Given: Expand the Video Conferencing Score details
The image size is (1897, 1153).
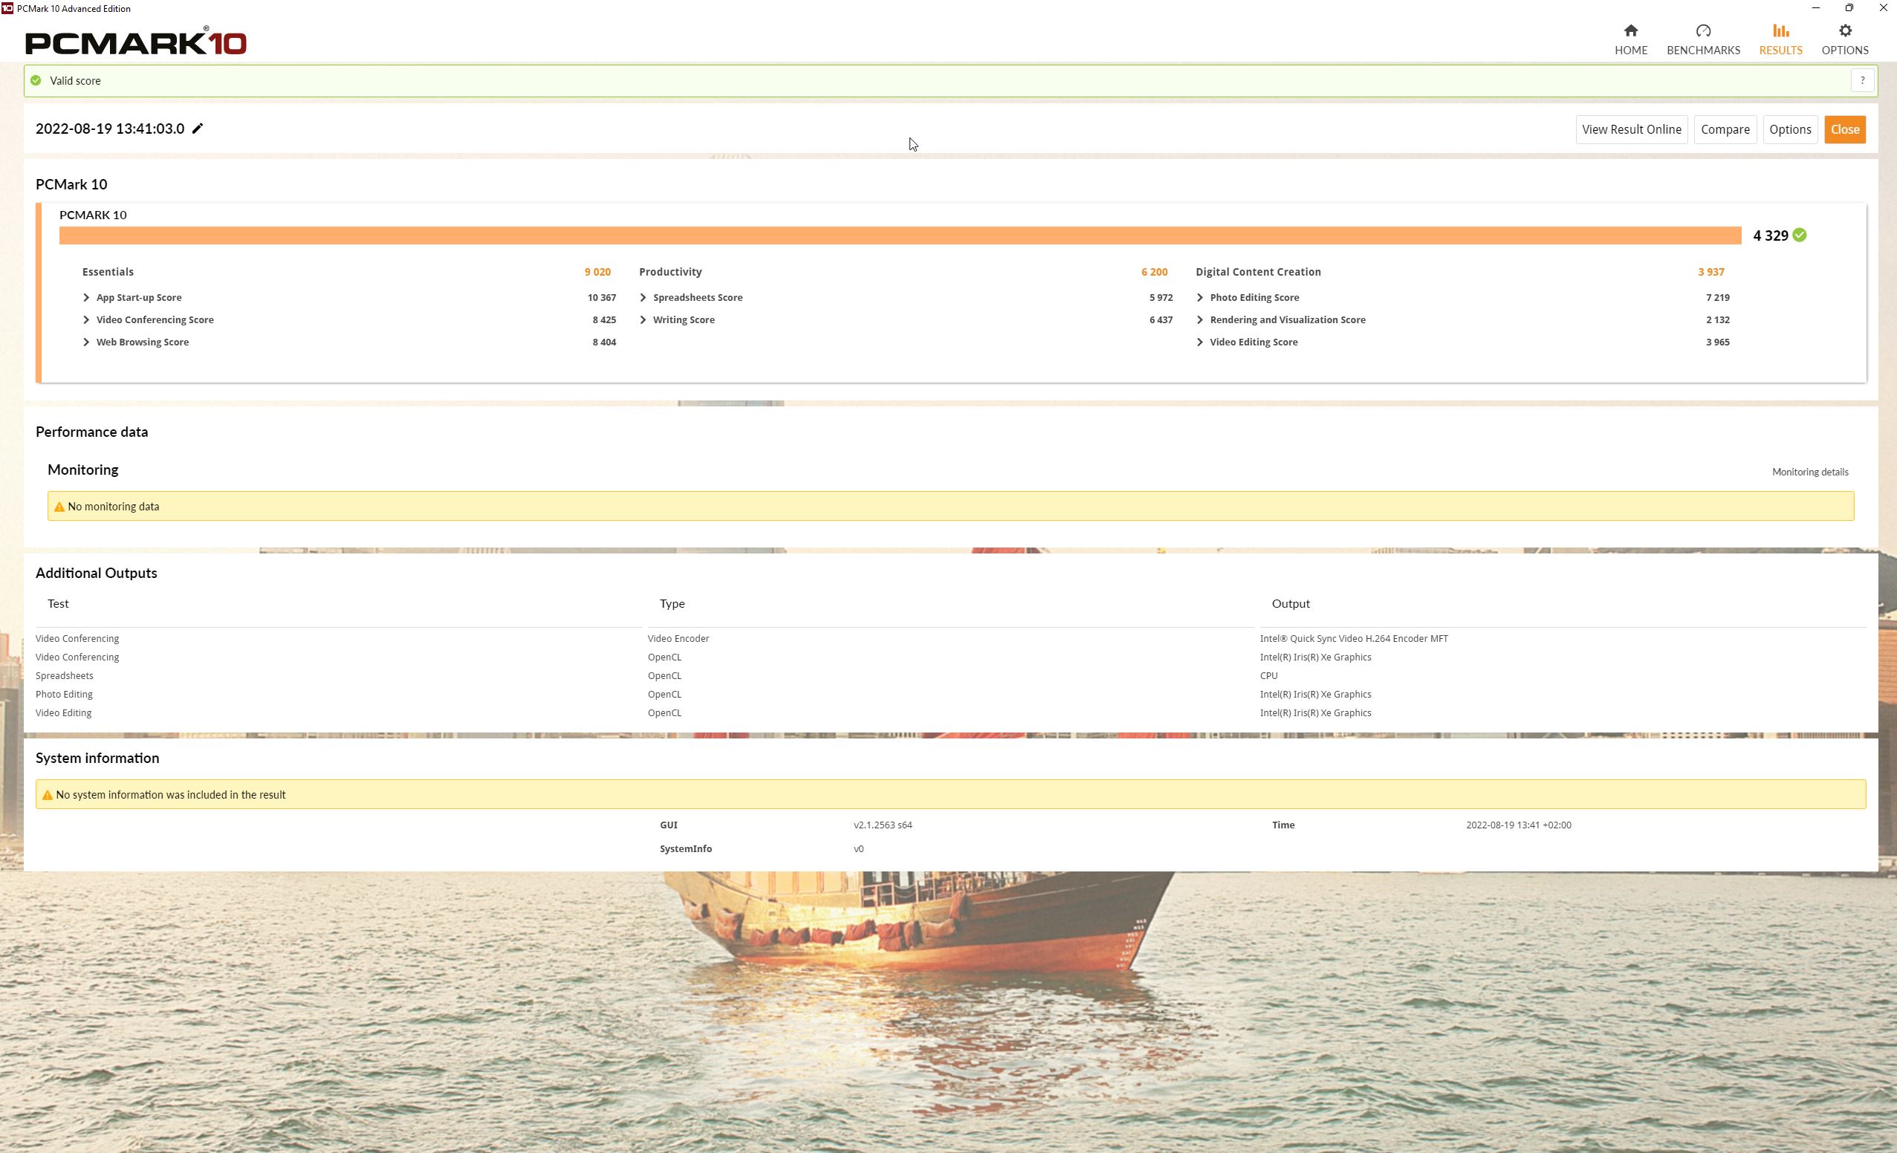Looking at the screenshot, I should tap(87, 319).
